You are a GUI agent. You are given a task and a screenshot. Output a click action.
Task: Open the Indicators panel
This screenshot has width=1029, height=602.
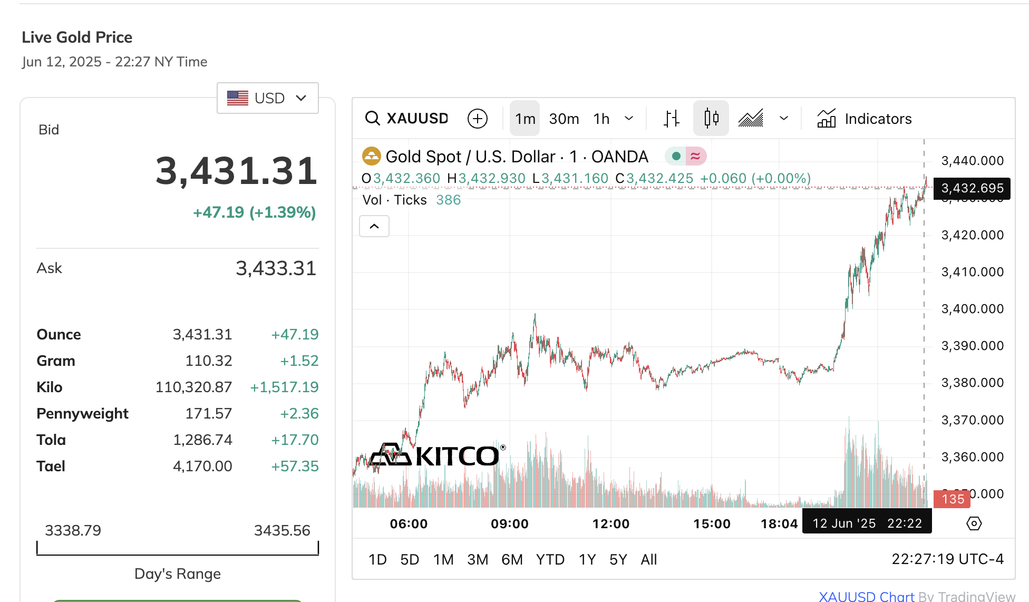pos(865,119)
